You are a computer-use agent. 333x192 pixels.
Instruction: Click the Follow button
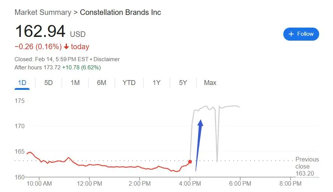click(x=301, y=34)
